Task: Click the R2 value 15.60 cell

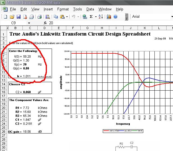Action: click(27, 112)
